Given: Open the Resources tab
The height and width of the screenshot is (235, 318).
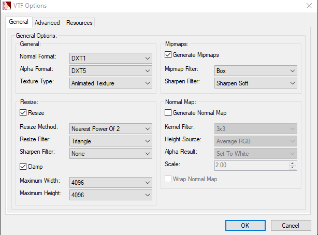Looking at the screenshot, I should coord(79,23).
